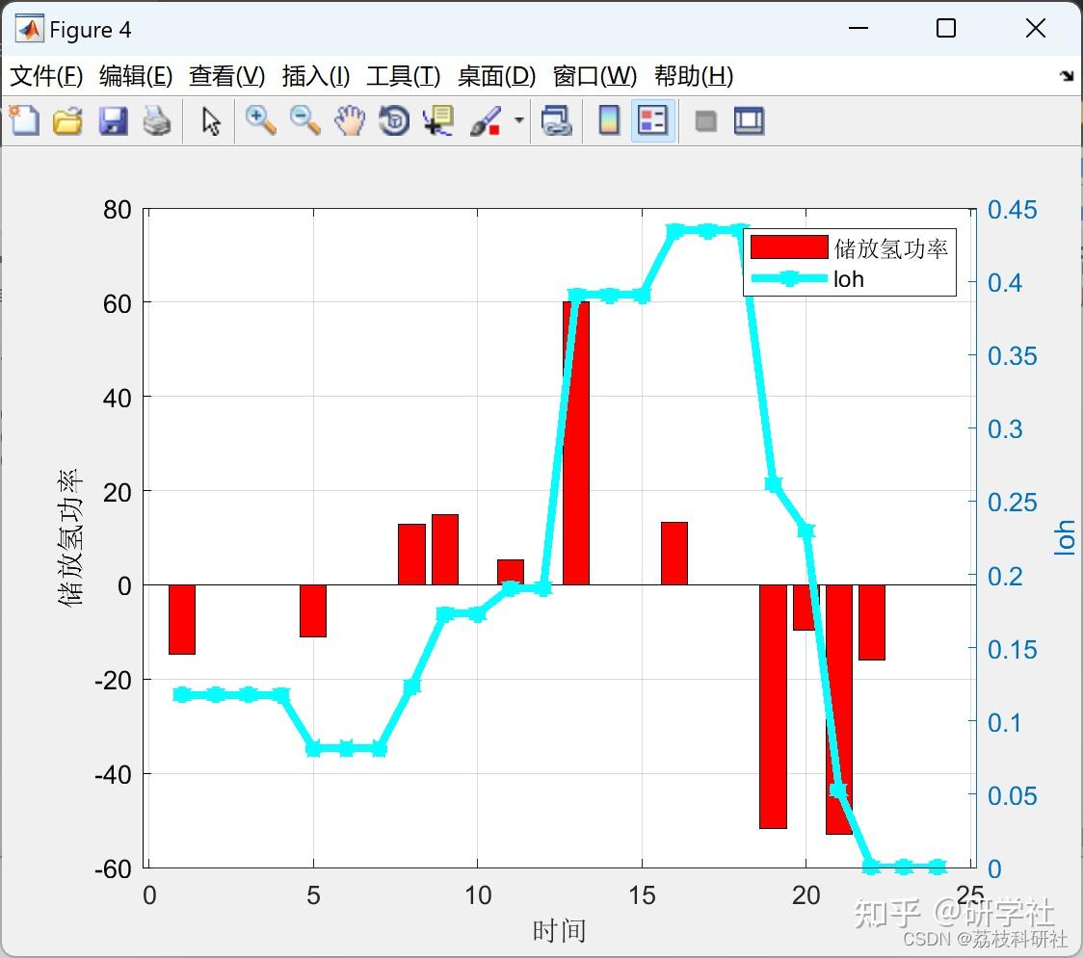Image resolution: width=1083 pixels, height=958 pixels.
Task: Click the dock figure arrow in menu bar
Action: click(x=1068, y=75)
